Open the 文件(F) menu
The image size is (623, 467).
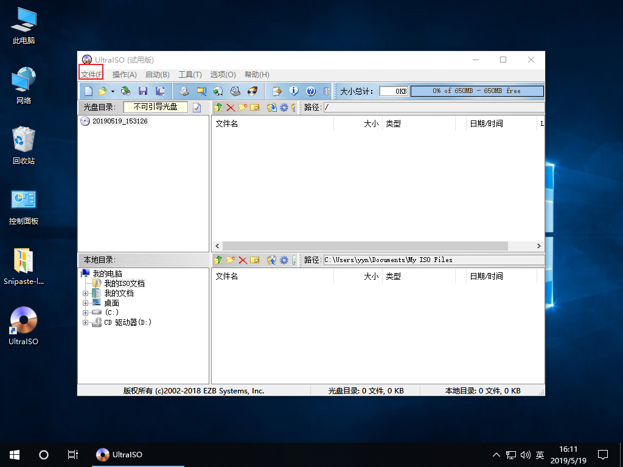(x=92, y=75)
